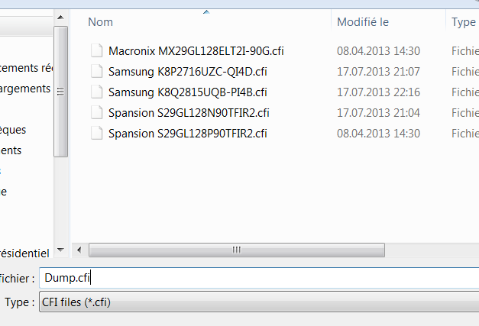The height and width of the screenshot is (326, 479).
Task: Click the file list horizontal scrollbar thumb
Action: click(x=237, y=250)
